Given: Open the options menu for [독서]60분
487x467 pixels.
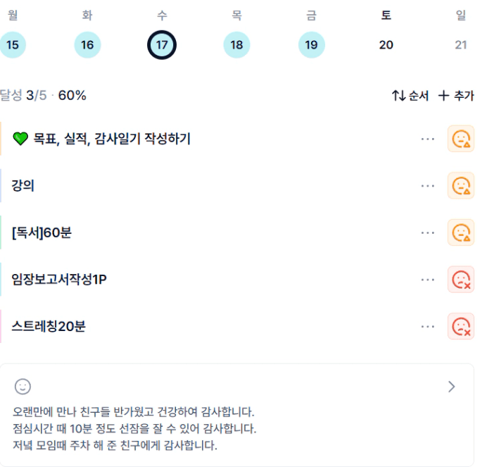Looking at the screenshot, I should (428, 232).
